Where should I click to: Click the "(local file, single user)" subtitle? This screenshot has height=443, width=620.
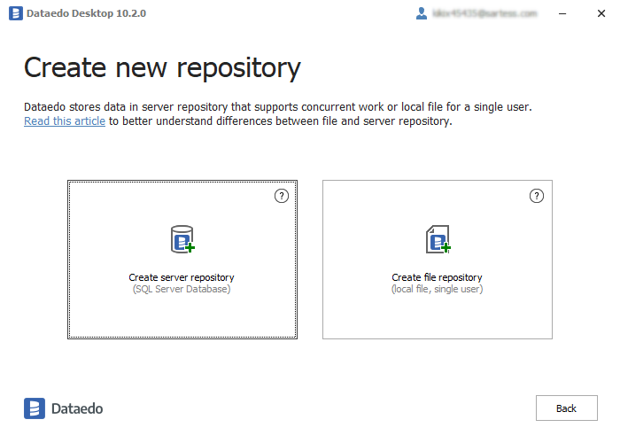point(437,289)
